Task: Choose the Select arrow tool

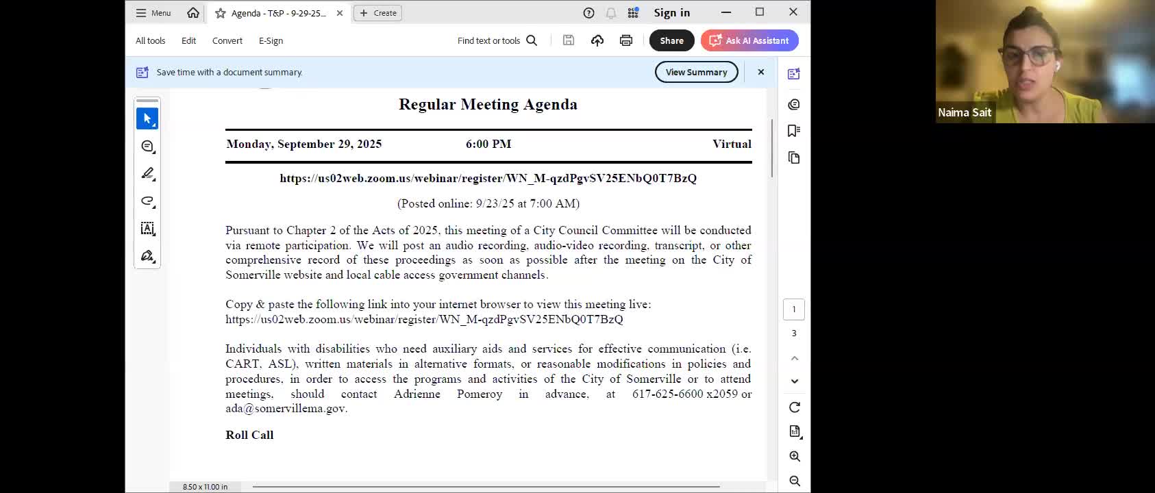Action: [x=147, y=118]
